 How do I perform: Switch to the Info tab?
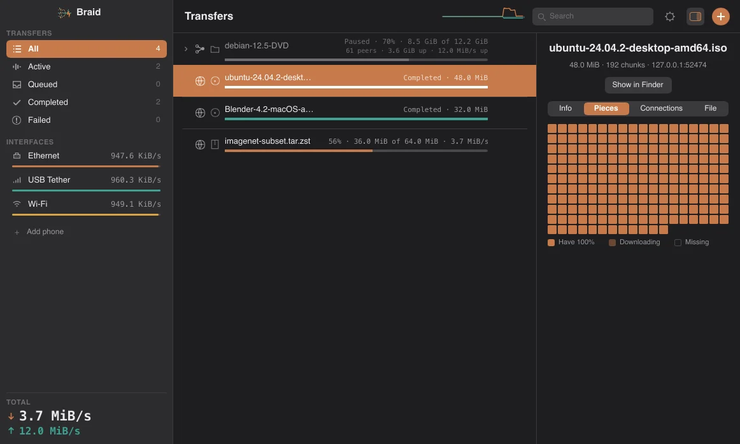click(x=566, y=108)
